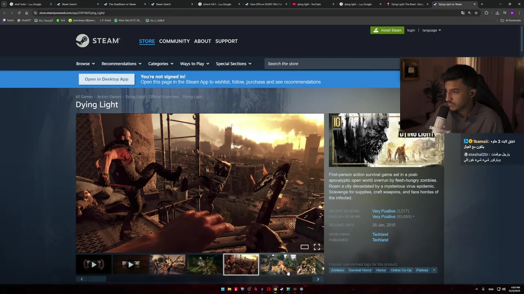
Task: Open the Action Games breadcrumb
Action: pos(109,97)
